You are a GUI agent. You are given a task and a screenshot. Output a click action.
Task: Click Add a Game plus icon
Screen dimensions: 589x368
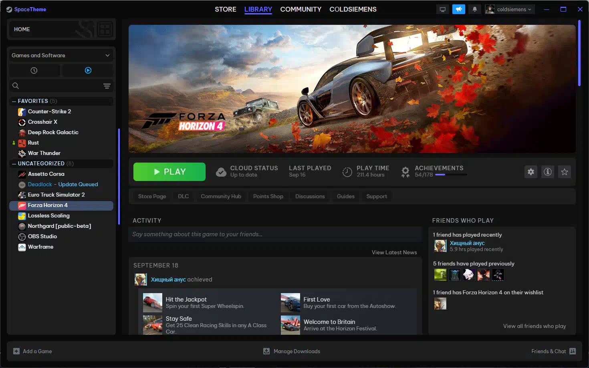click(x=16, y=351)
